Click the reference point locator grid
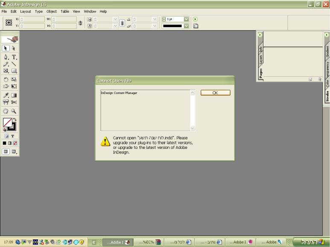 [x=9, y=23]
